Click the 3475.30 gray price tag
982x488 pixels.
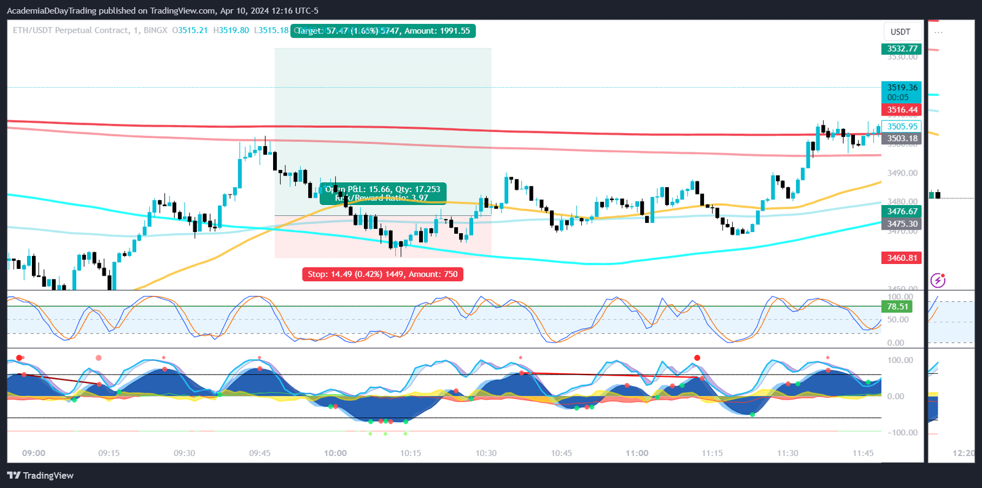click(x=902, y=224)
